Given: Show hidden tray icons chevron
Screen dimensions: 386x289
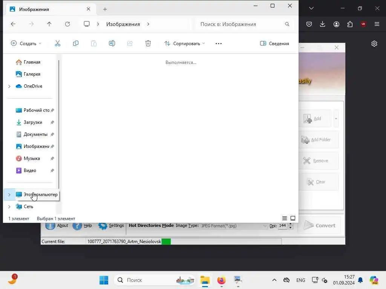Looking at the screenshot, I should pos(274,280).
